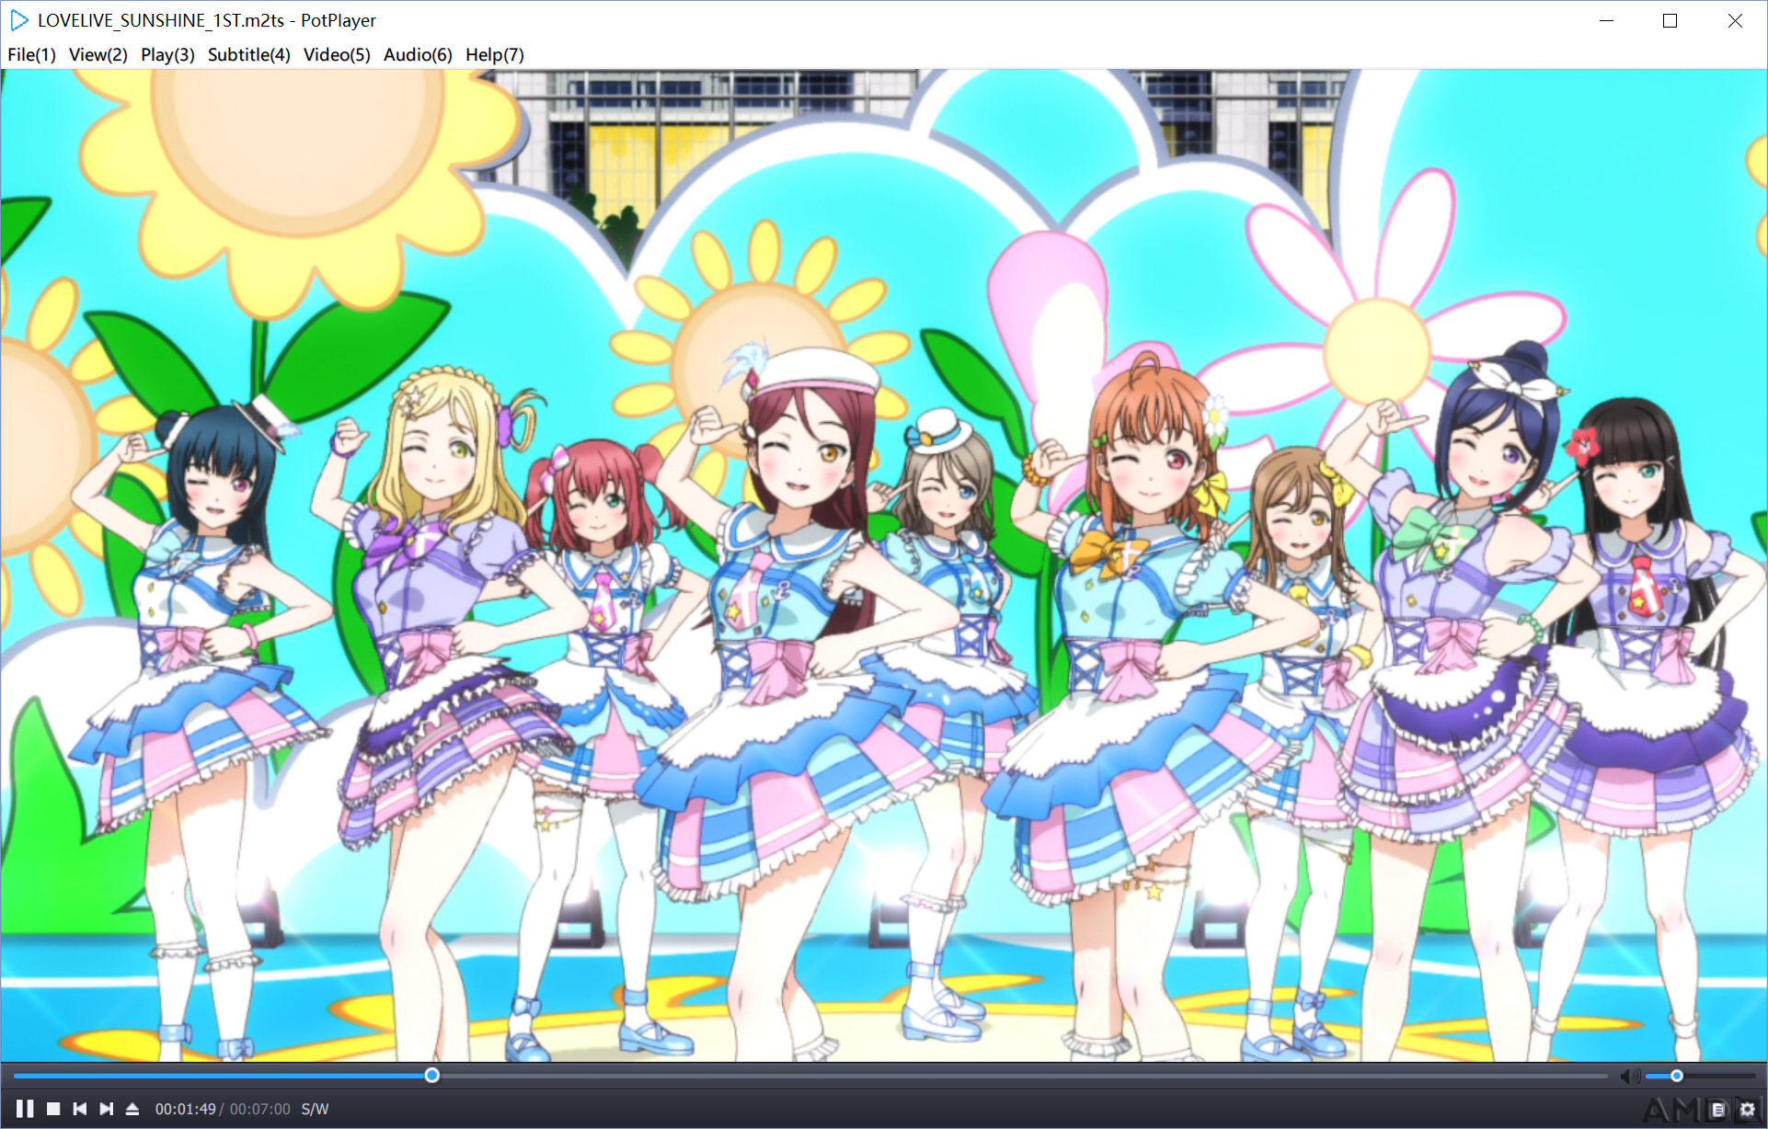Viewport: 1768px width, 1129px height.
Task: Open the File(1) menu
Action: click(32, 54)
